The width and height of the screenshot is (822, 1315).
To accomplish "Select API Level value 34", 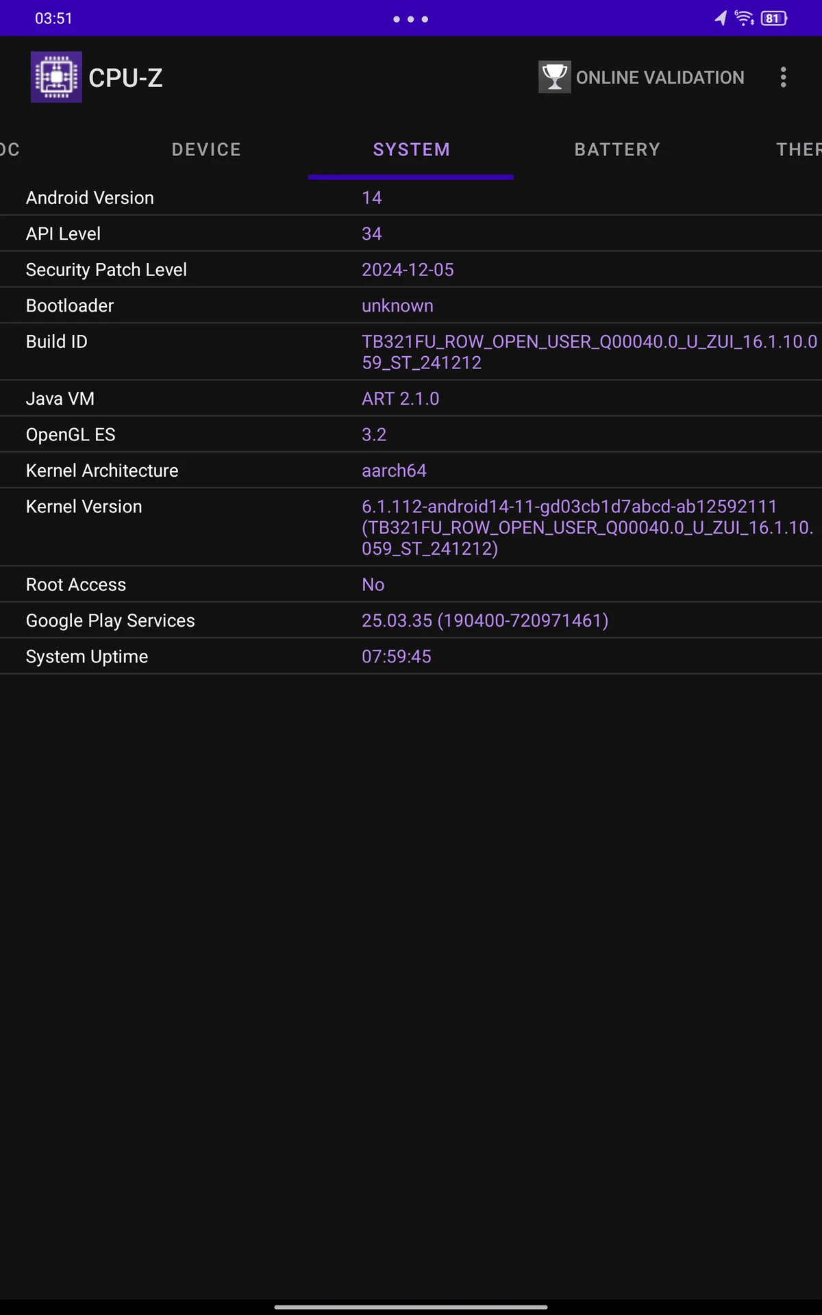I will click(x=371, y=234).
